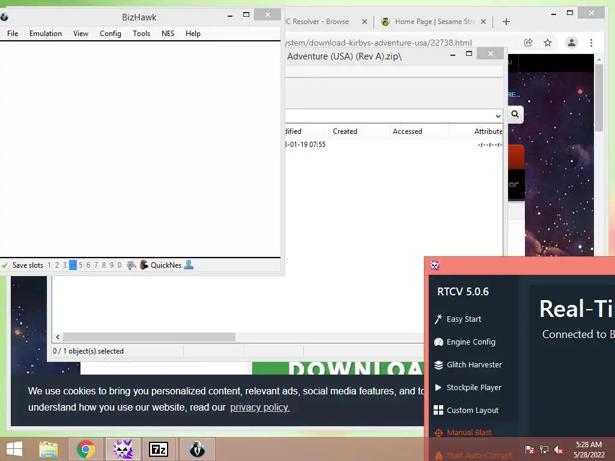Click the blue user icon after QuickNes

click(x=189, y=265)
